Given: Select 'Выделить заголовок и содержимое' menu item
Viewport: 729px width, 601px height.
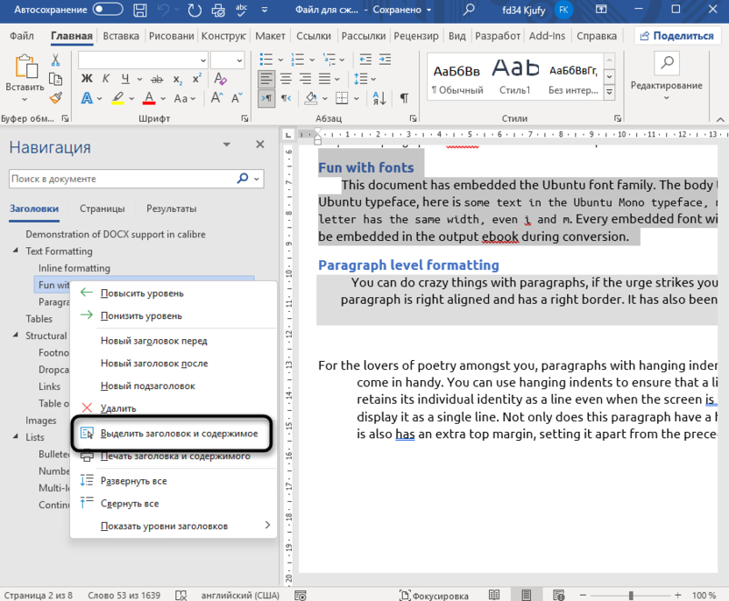Looking at the screenshot, I should [179, 433].
